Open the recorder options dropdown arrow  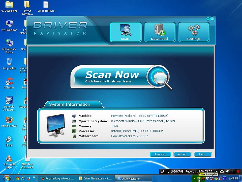[x=217, y=171]
